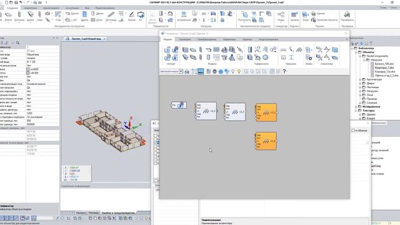Click the Здание button in Проект group
The image size is (400, 225).
318,14
